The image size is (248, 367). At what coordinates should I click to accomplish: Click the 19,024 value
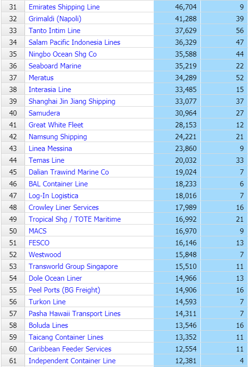pos(177,172)
